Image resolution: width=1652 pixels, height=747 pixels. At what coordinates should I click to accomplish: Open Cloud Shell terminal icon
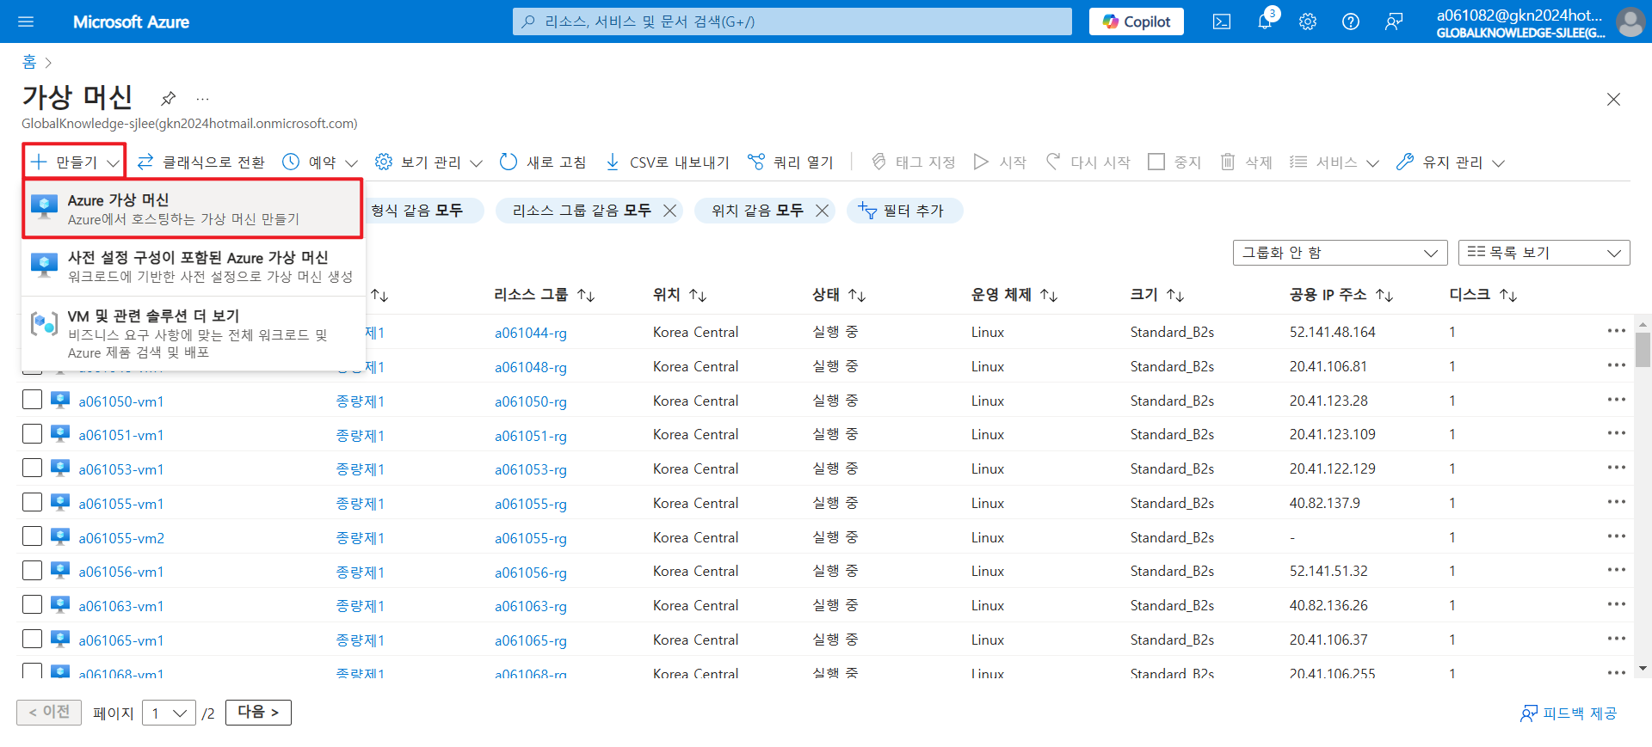(x=1222, y=21)
